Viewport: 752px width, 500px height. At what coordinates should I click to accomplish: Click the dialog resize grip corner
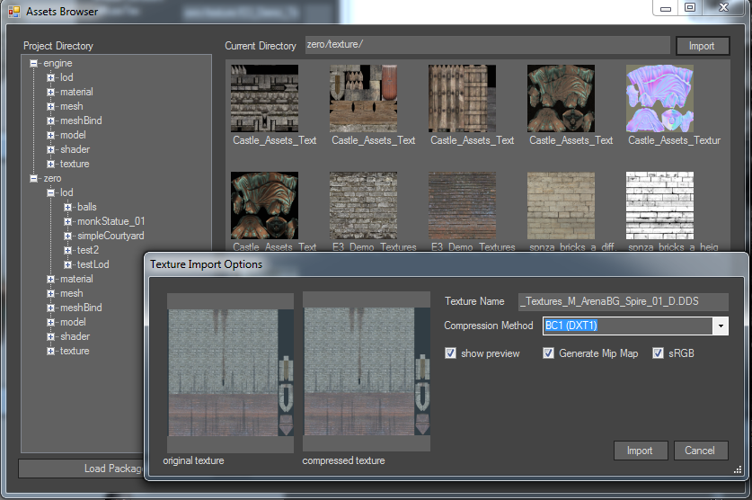(738, 470)
